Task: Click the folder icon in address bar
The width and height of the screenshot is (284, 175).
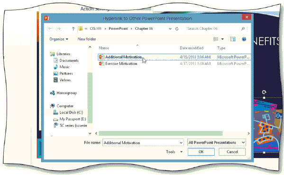Action: click(81, 28)
